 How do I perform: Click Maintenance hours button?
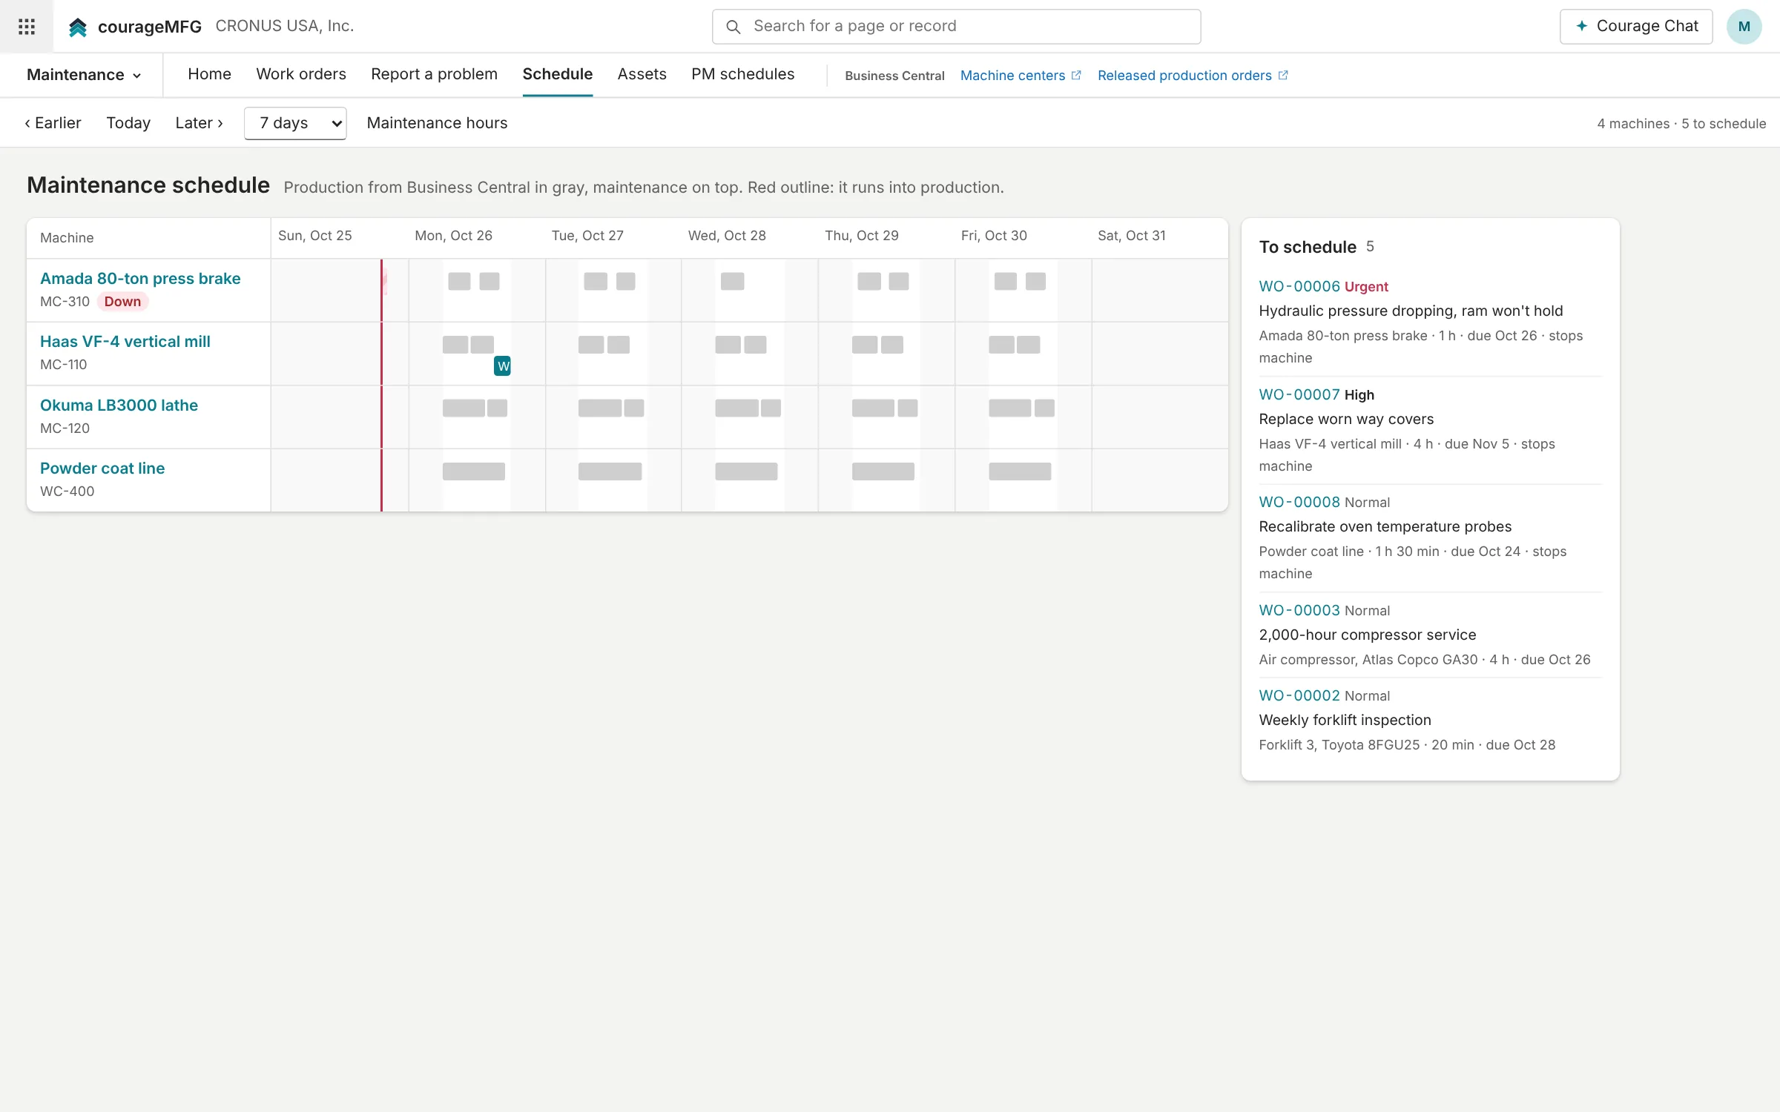pos(437,123)
